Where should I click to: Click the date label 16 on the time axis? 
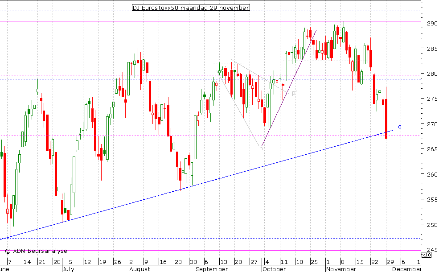(163, 262)
